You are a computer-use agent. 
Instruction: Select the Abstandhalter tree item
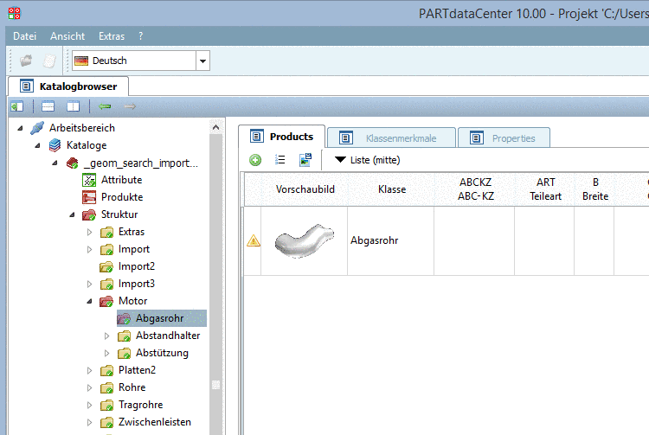click(168, 336)
